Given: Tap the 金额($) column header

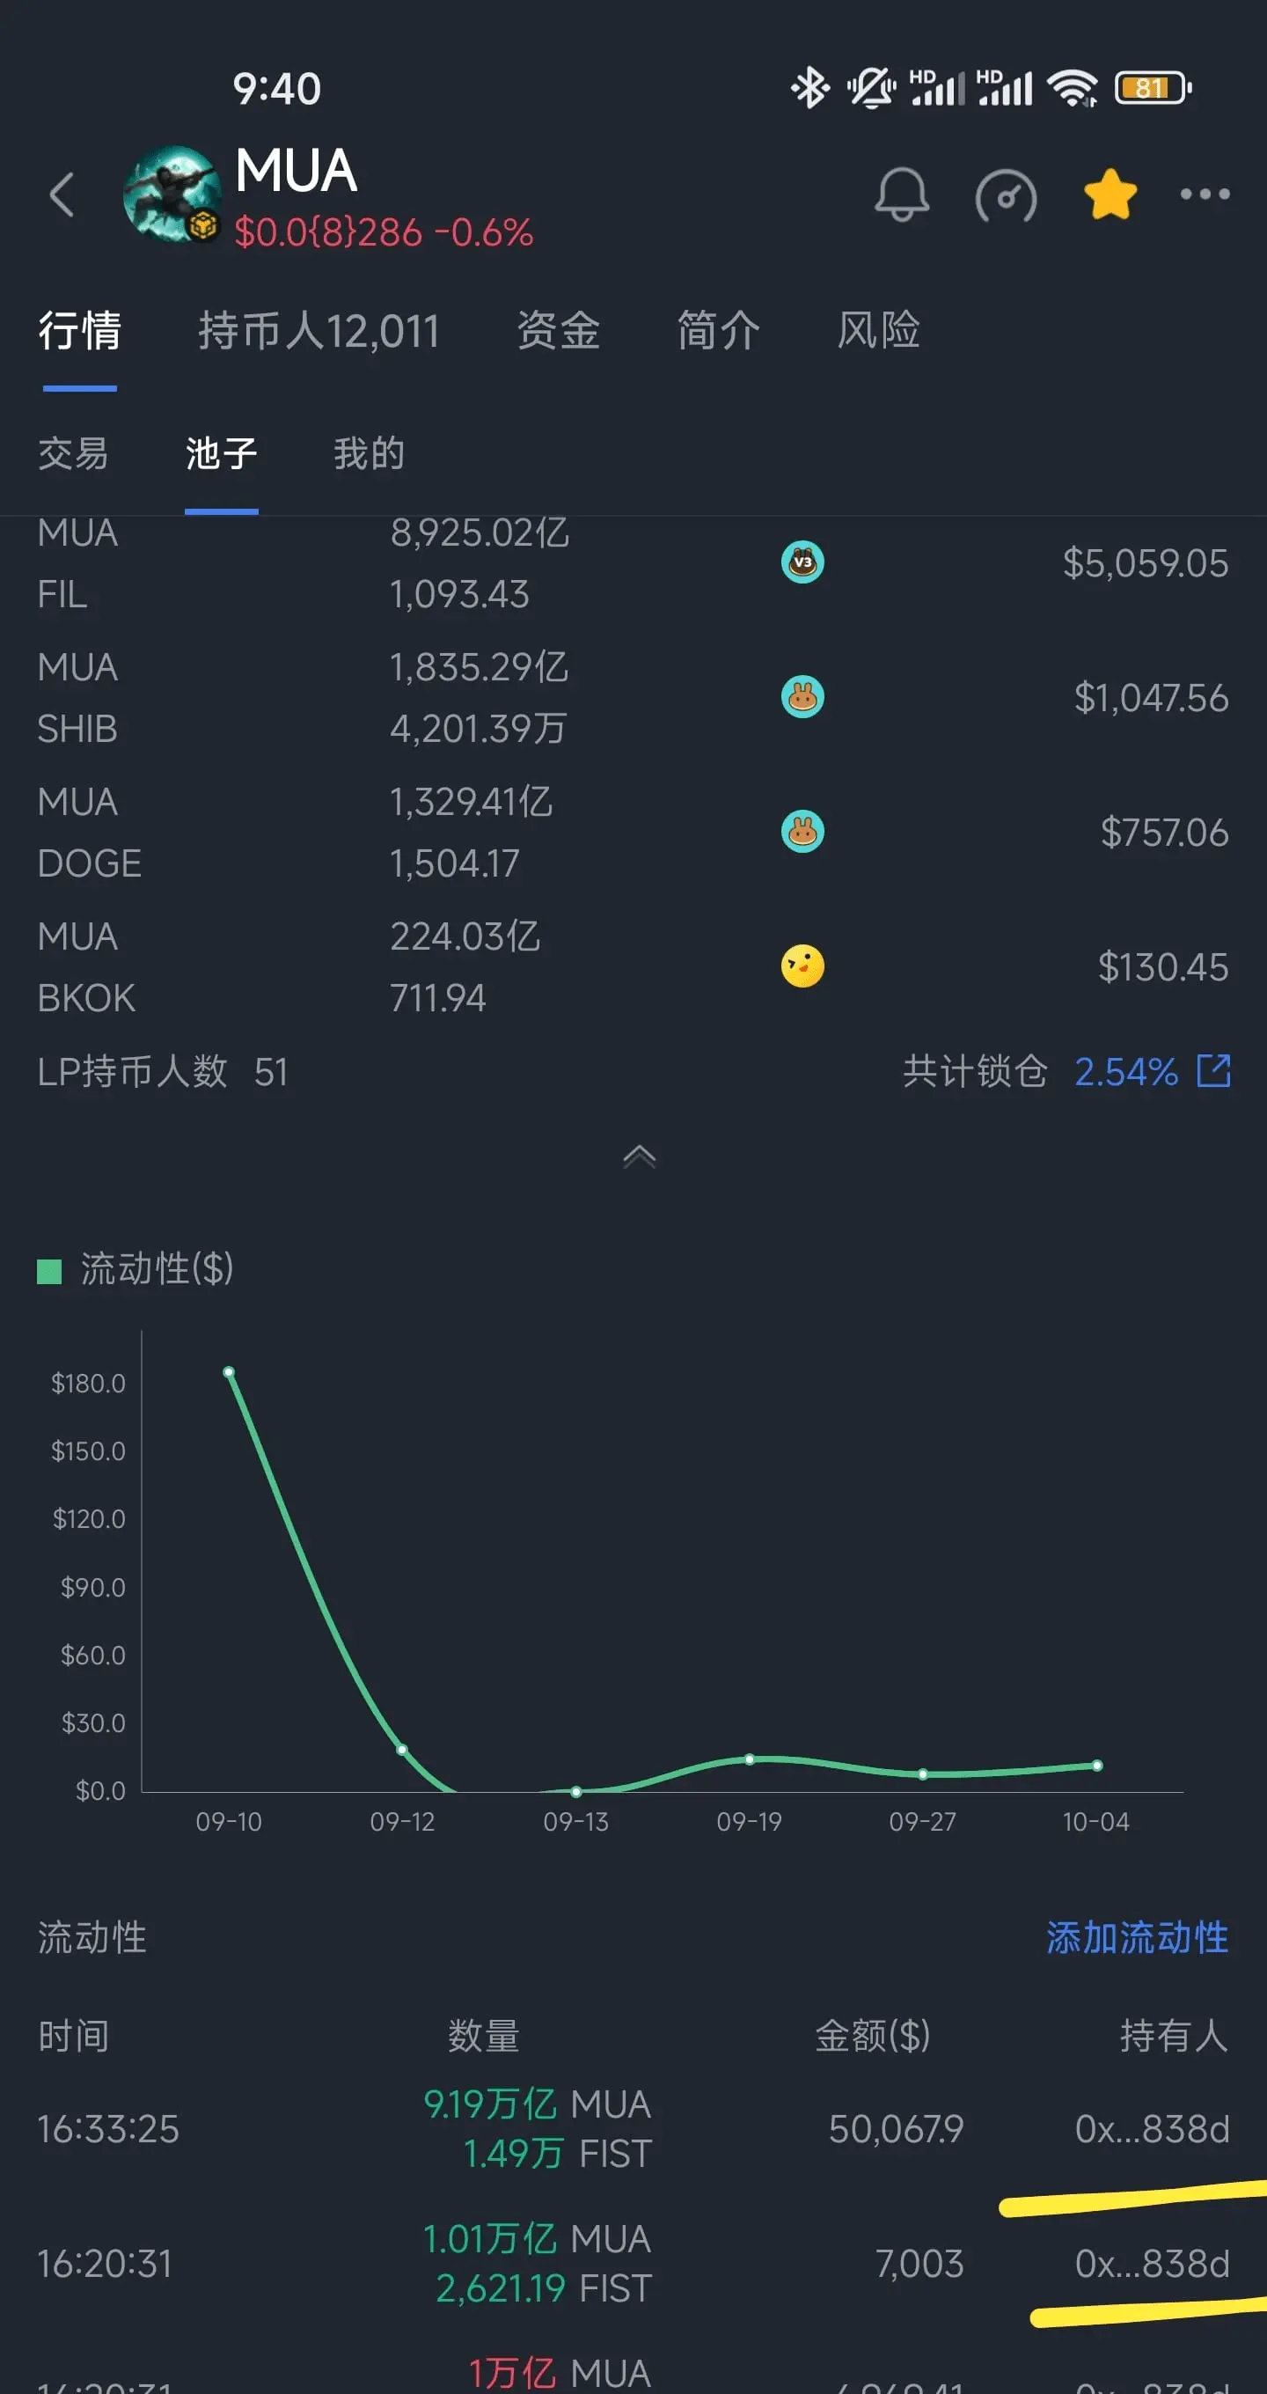Looking at the screenshot, I should 872,2036.
